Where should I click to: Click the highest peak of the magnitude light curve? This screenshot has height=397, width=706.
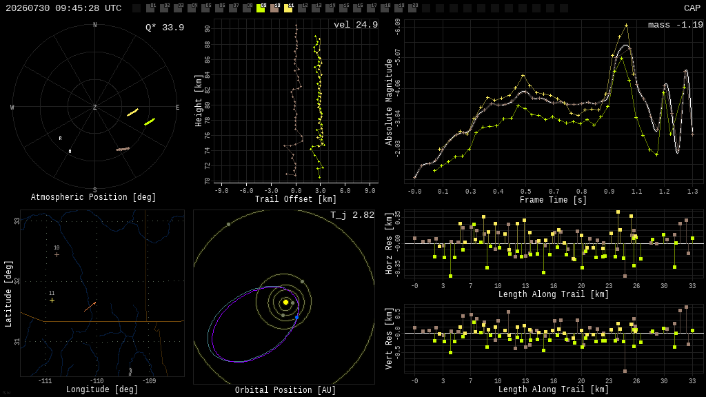(x=626, y=26)
